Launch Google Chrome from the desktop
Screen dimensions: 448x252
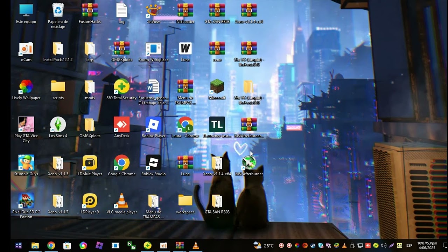122,166
